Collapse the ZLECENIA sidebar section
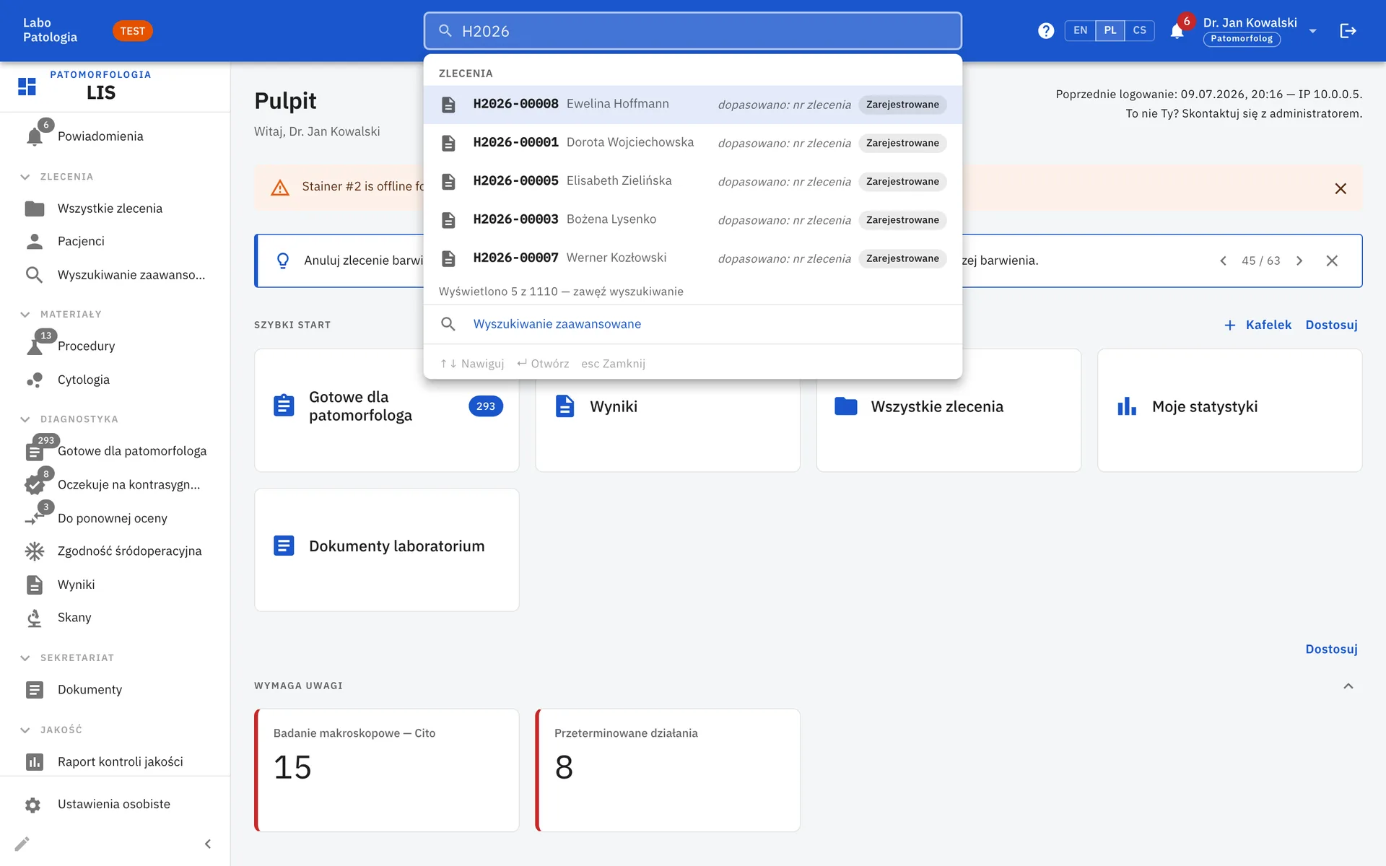1386x866 pixels. pos(25,177)
